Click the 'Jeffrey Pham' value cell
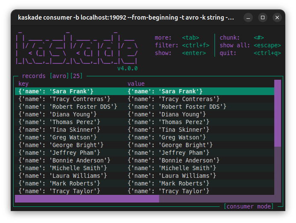 (x=168, y=153)
